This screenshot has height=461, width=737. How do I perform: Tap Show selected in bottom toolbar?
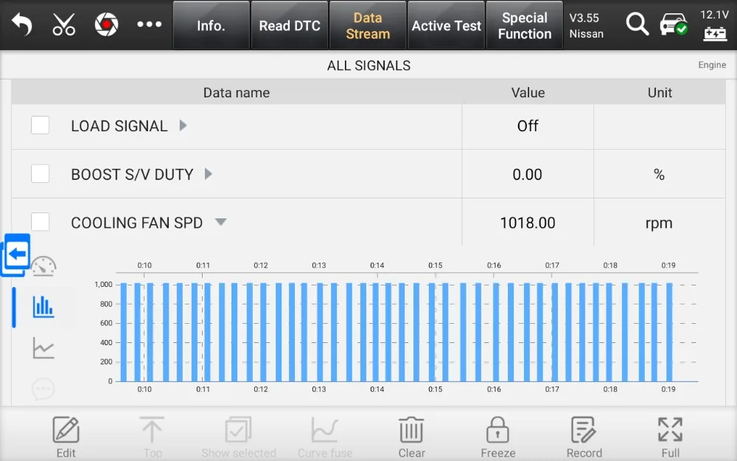(239, 437)
